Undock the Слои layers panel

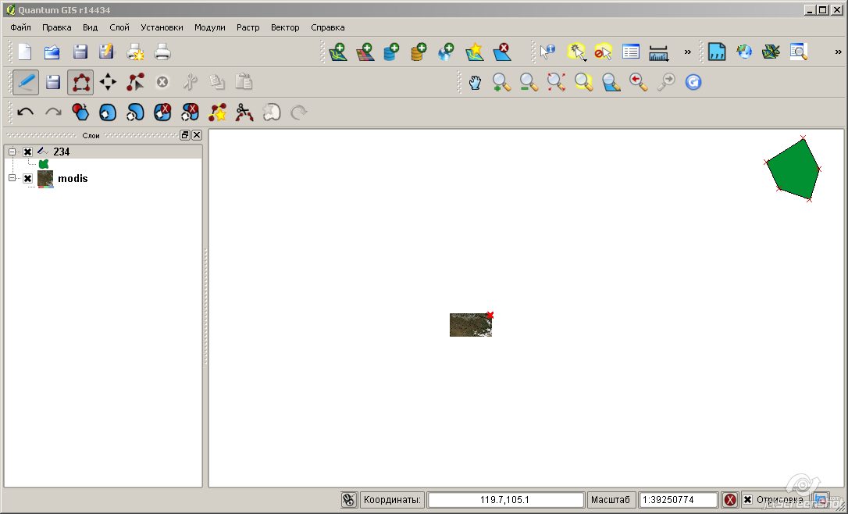(185, 135)
